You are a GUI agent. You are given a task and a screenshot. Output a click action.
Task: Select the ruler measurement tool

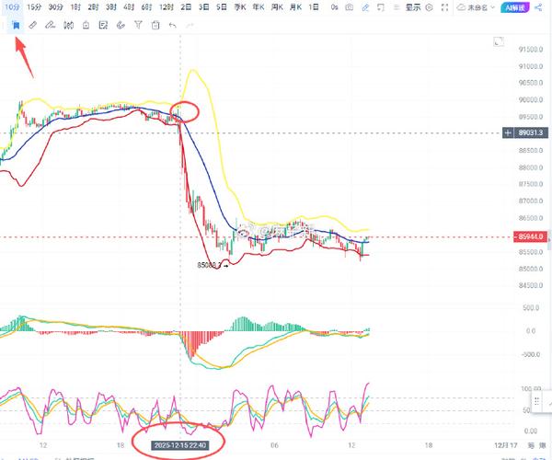click(x=33, y=24)
